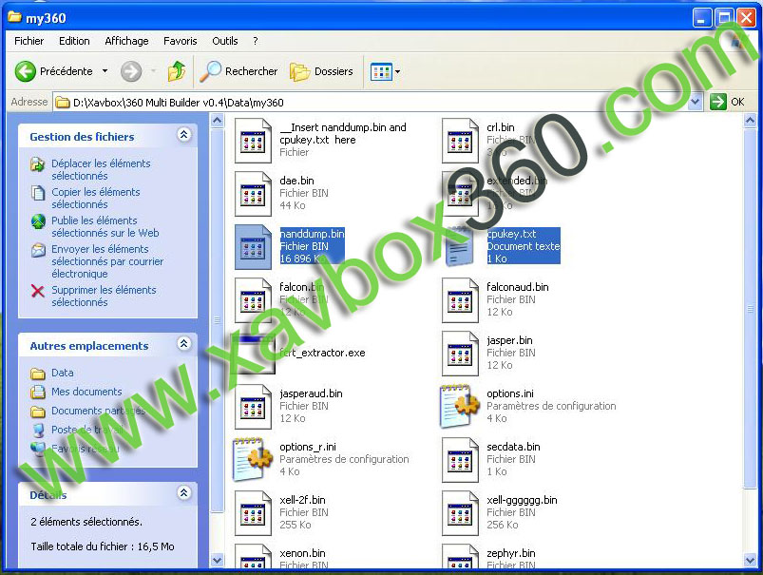This screenshot has width=763, height=575.
Task: Open the Rechercher search tool
Action: [238, 71]
